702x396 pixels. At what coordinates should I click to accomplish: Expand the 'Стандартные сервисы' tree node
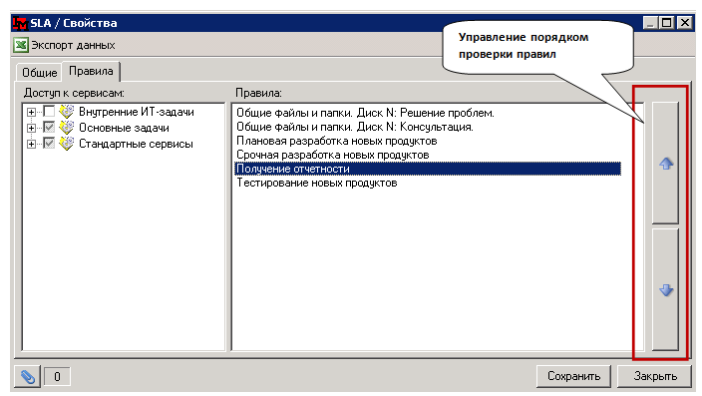point(31,145)
